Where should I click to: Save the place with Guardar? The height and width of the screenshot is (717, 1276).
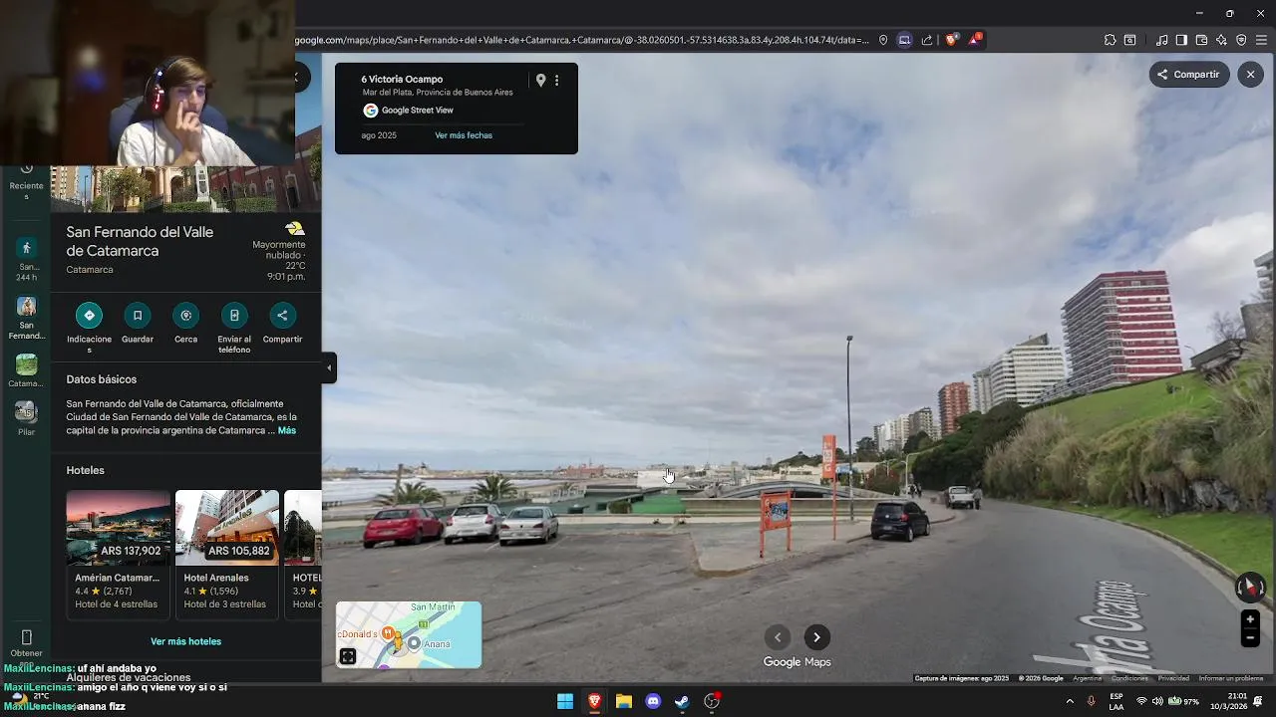coord(138,316)
